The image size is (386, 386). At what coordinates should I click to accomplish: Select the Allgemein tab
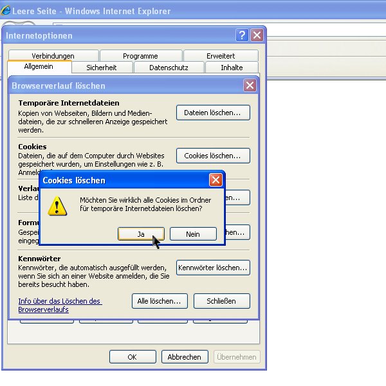click(x=39, y=66)
